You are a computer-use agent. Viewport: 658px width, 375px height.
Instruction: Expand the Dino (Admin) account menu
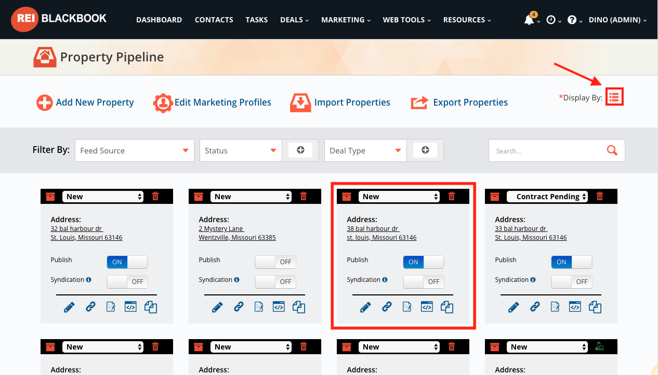[617, 20]
